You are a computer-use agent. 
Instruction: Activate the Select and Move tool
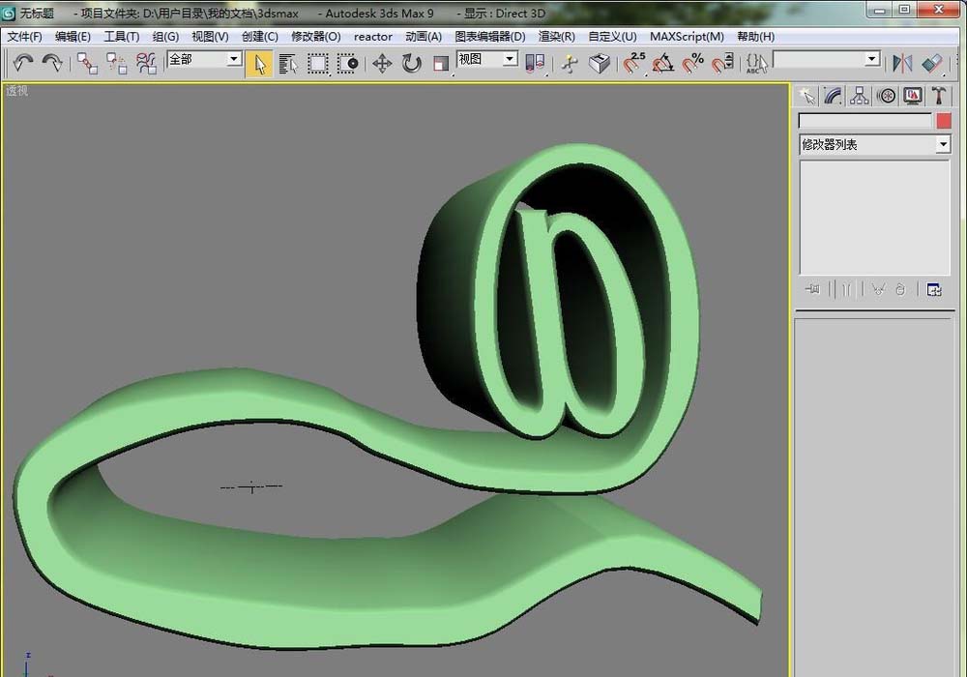coord(382,63)
